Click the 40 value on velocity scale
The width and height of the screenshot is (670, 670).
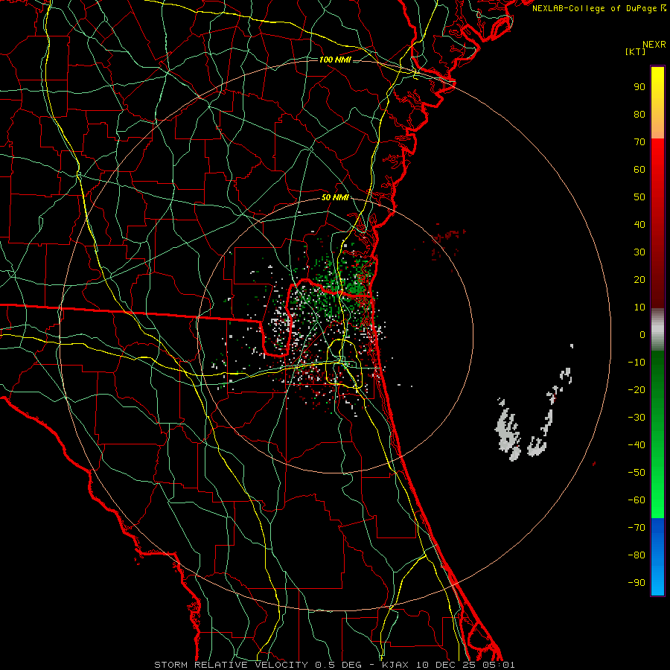click(639, 224)
